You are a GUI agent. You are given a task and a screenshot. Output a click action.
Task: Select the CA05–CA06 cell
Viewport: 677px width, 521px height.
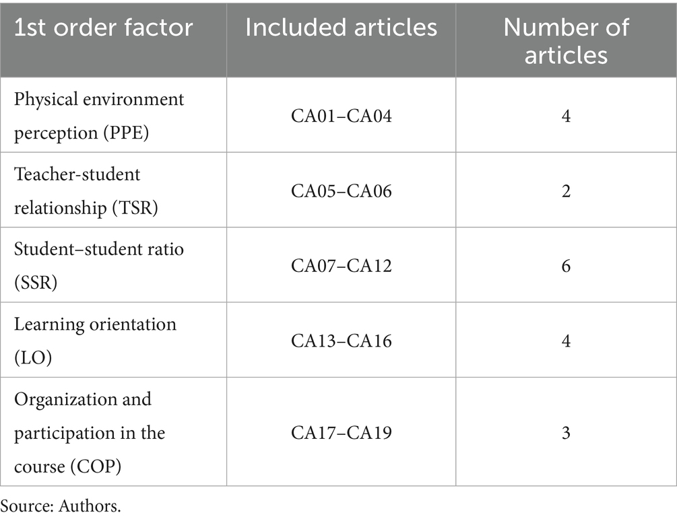341,192
